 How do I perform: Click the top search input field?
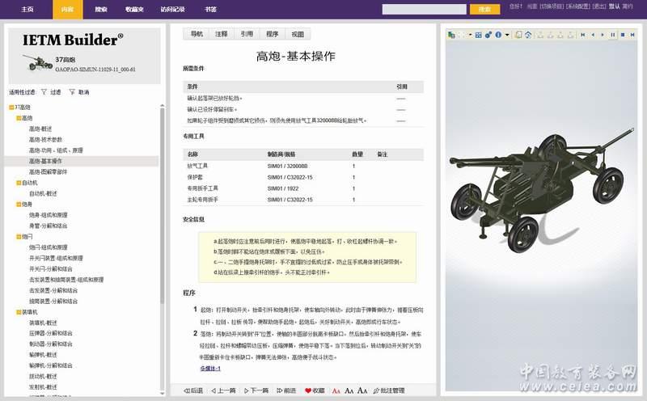tap(425, 10)
